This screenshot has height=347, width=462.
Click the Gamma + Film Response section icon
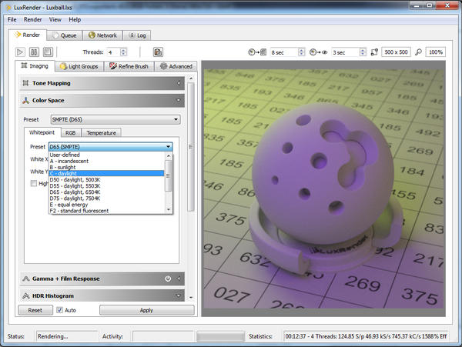pyautogui.click(x=25, y=279)
